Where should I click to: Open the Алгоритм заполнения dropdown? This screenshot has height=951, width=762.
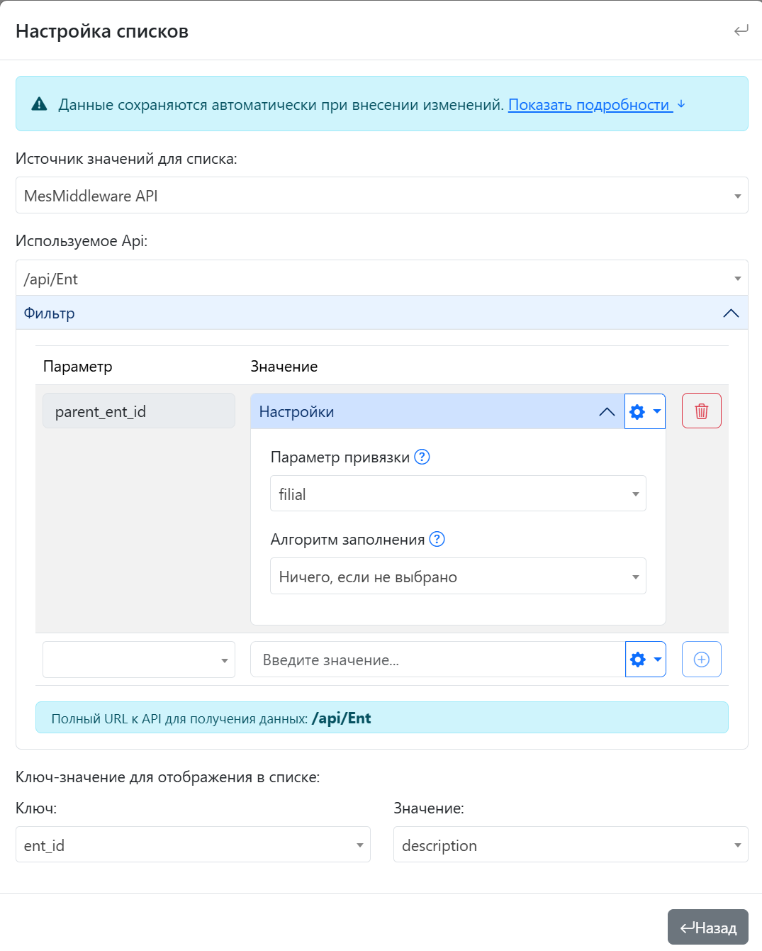(x=458, y=577)
